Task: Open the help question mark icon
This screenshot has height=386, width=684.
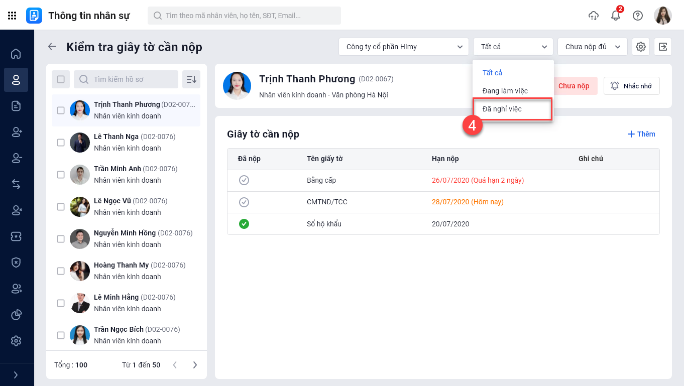Action: click(x=638, y=16)
